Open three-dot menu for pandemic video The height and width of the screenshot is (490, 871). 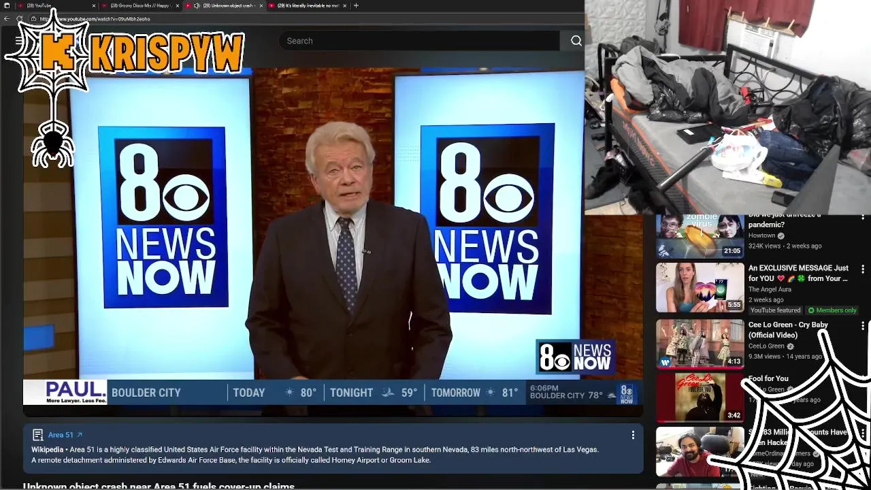(863, 217)
